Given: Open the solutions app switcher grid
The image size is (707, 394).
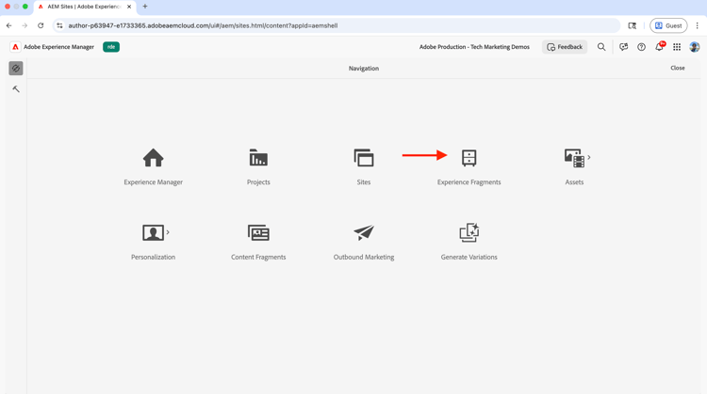Looking at the screenshot, I should (x=677, y=47).
